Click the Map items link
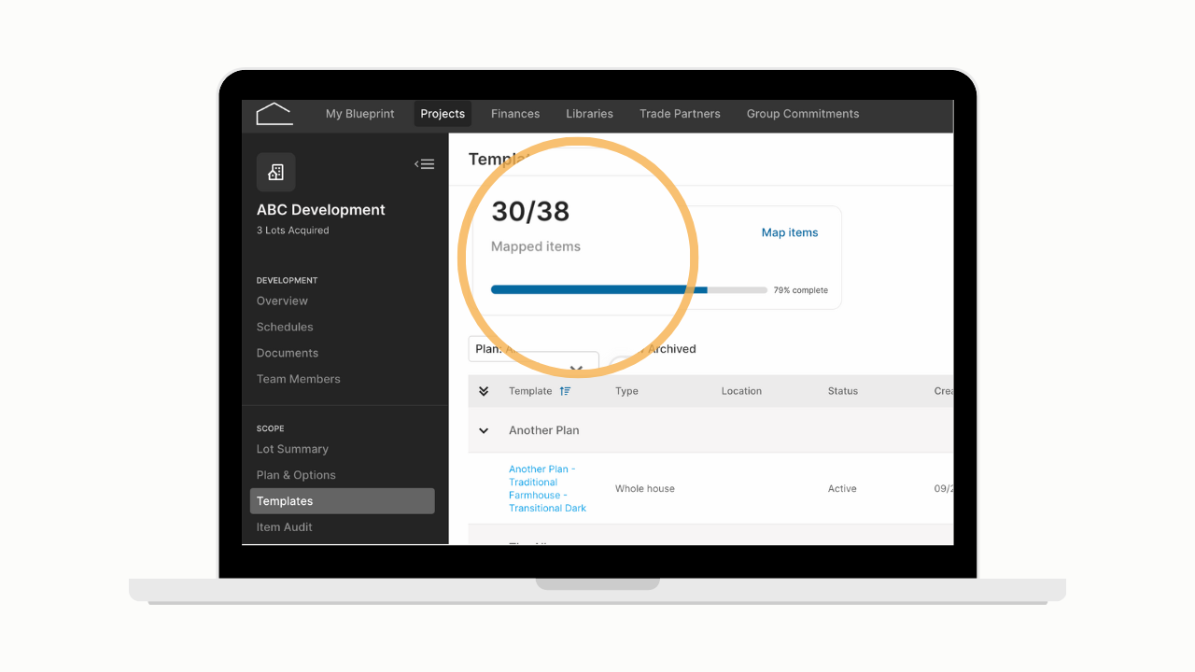 [x=790, y=232]
